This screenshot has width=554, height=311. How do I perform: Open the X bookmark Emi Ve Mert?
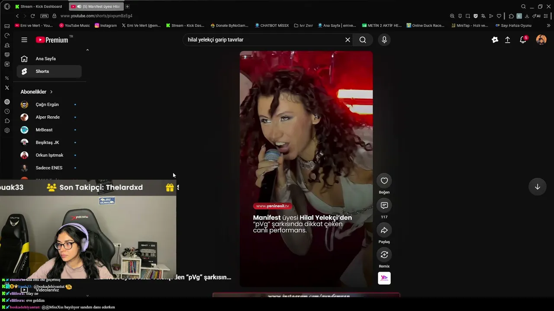coord(141,25)
